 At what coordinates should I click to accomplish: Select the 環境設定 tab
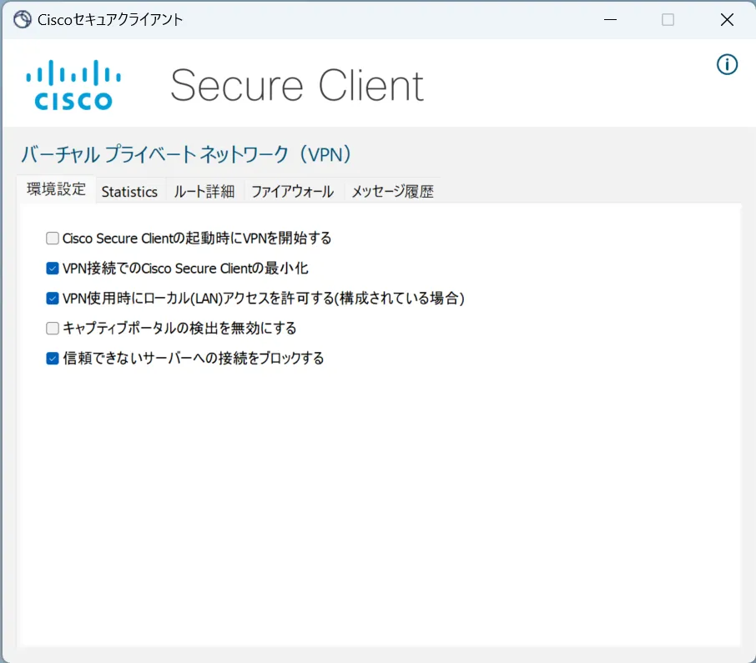pos(56,189)
